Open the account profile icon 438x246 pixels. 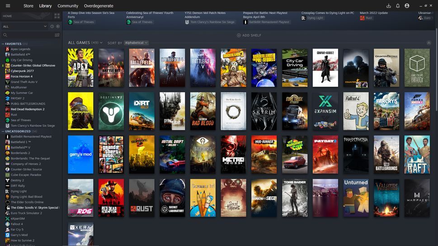tap(407, 5)
